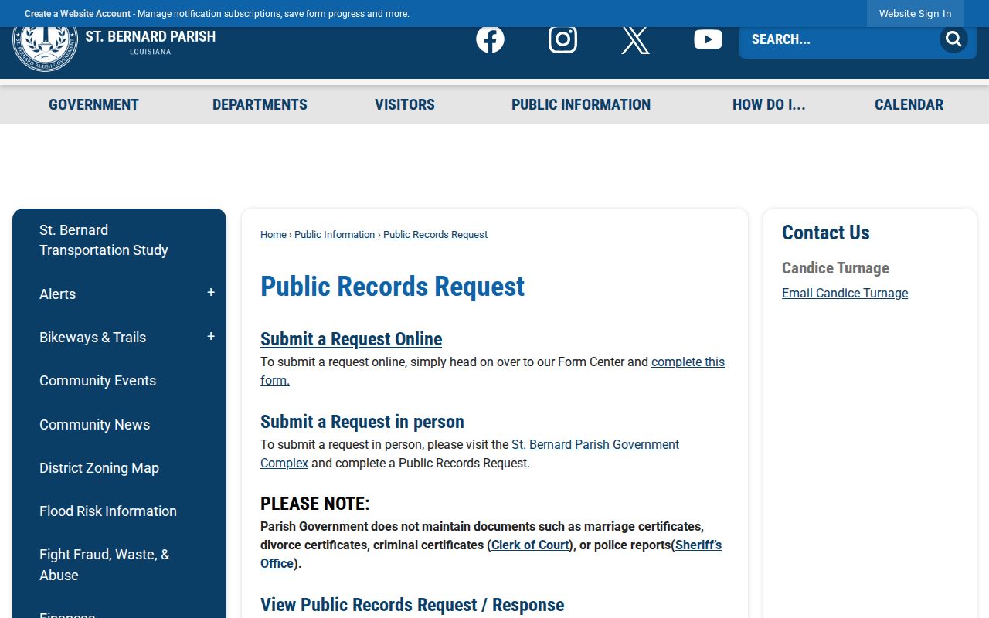
Task: Click the View Public Records Request / Response heading
Action: (413, 605)
